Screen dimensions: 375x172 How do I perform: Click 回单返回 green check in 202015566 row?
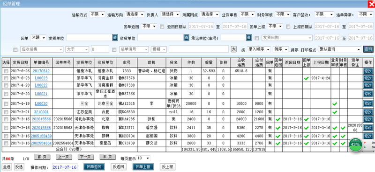tap(278, 119)
